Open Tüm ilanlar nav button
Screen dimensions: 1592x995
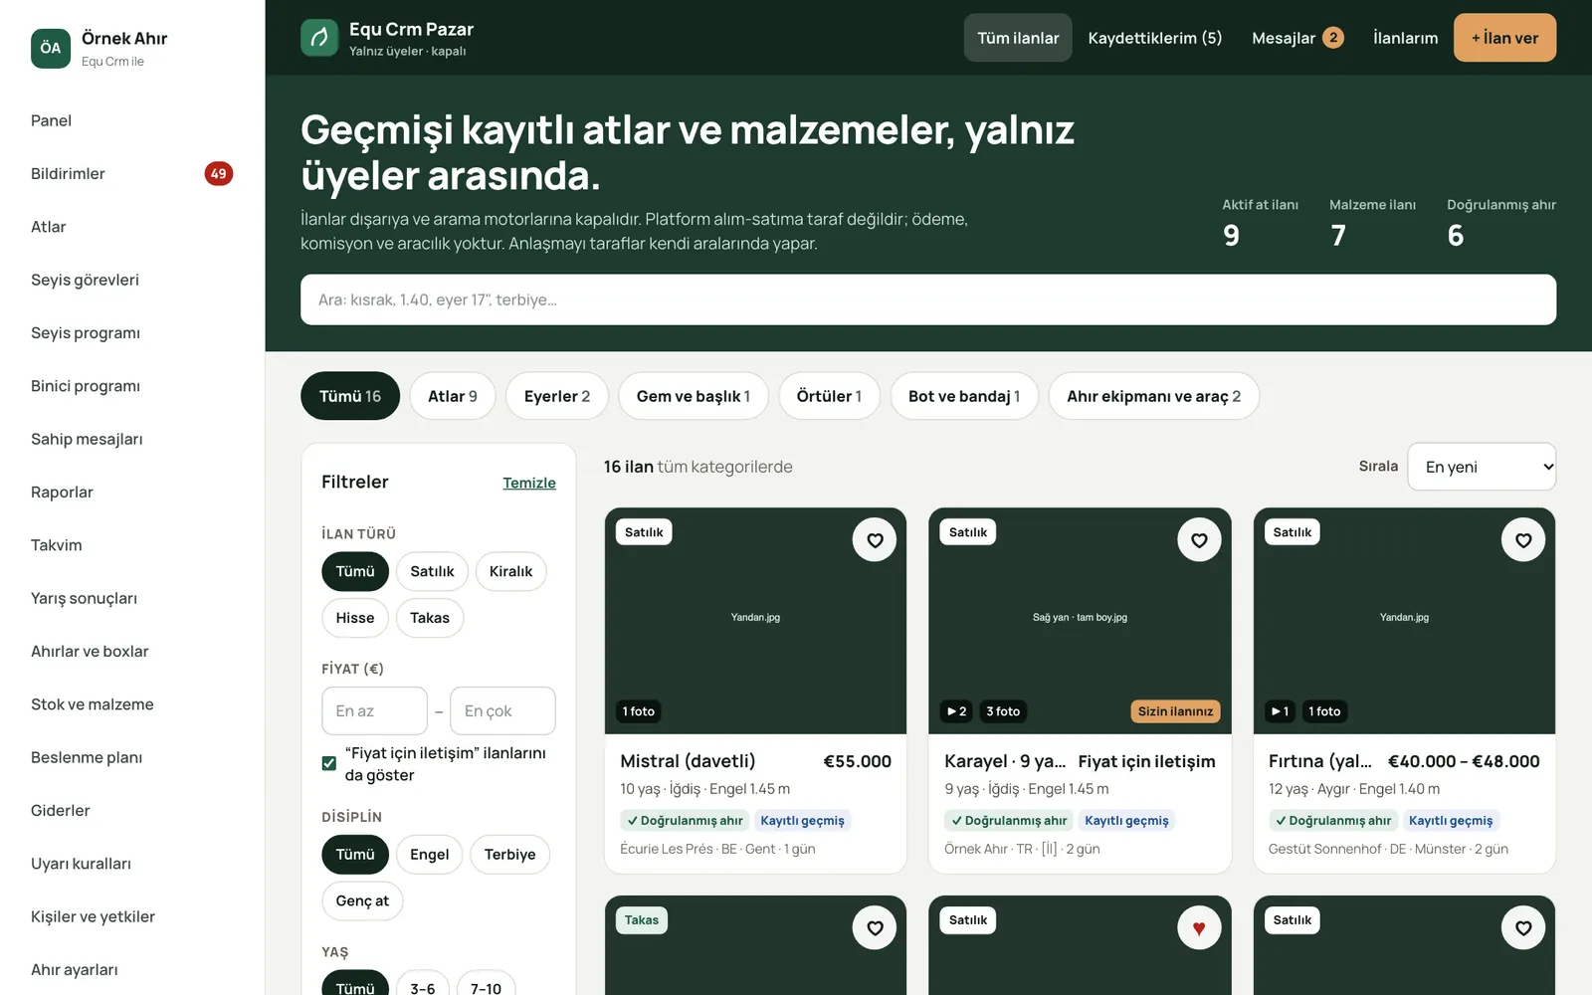pos(1018,38)
